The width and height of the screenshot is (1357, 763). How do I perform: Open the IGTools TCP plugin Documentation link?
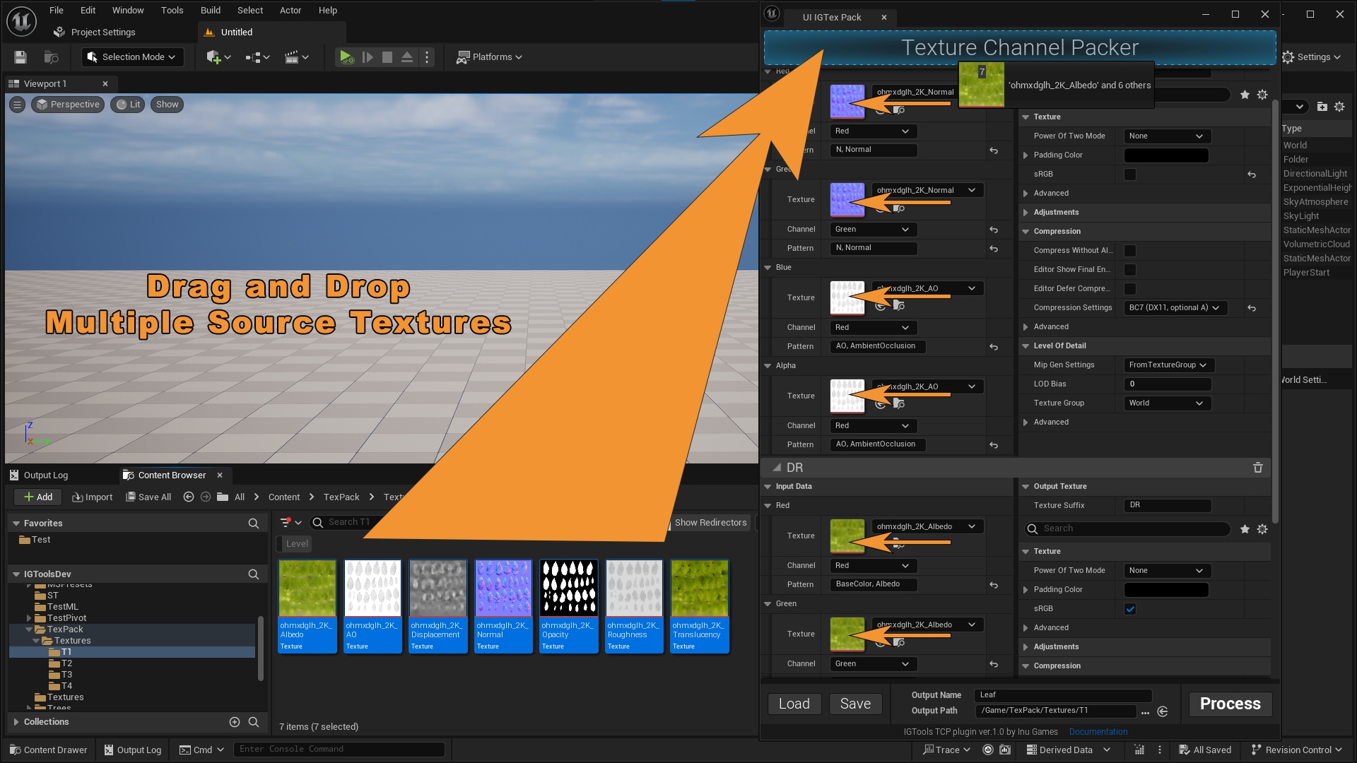point(1098,731)
